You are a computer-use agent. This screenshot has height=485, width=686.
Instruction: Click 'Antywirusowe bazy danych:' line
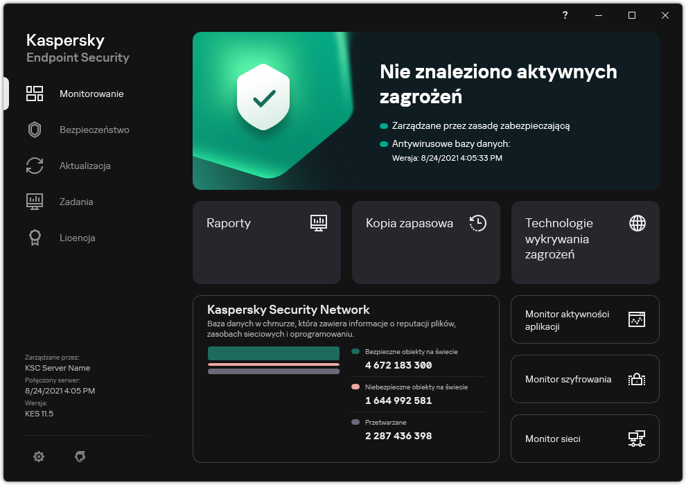pos(451,143)
